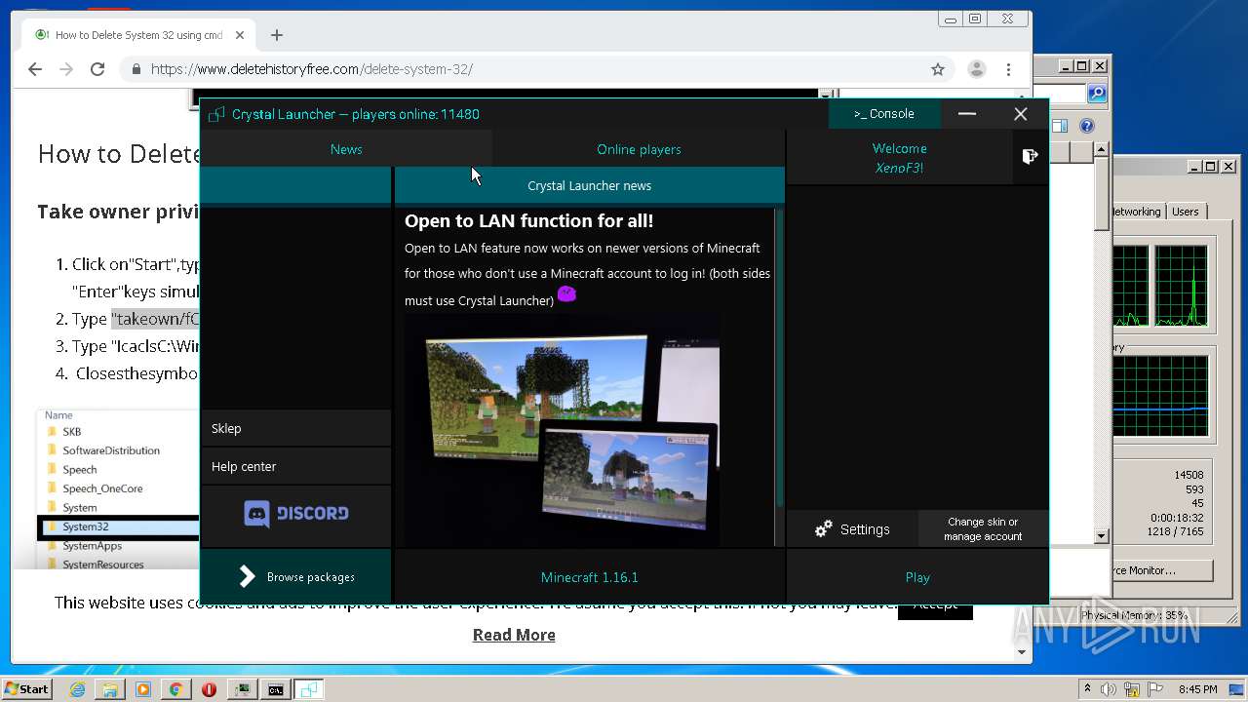
Task: Click the System32 folder row in the image
Action: coord(118,526)
